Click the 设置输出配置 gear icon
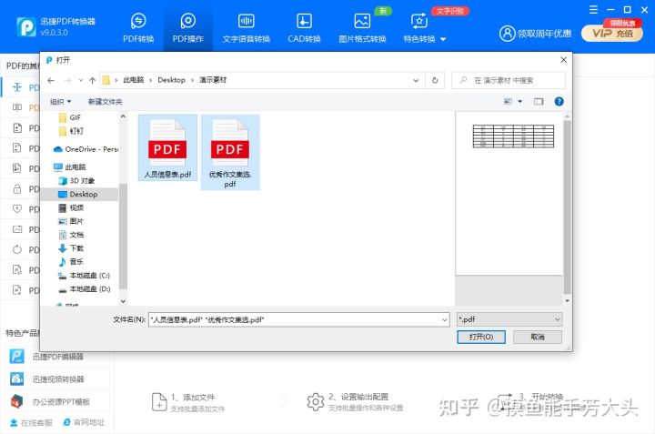Screen dimensions: 655x434 tap(316, 402)
